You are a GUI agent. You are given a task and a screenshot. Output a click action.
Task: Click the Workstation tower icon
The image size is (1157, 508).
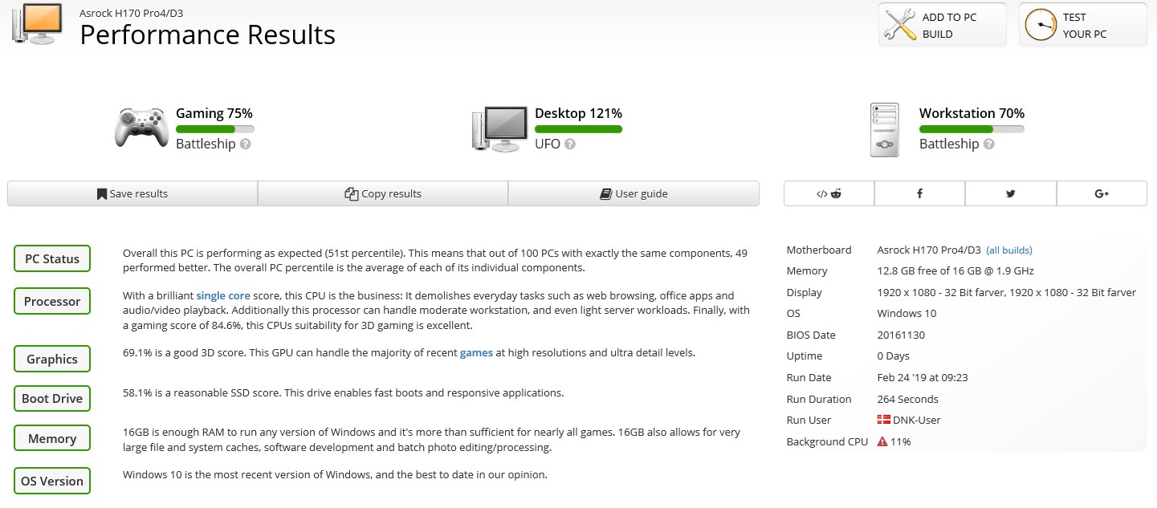885,129
